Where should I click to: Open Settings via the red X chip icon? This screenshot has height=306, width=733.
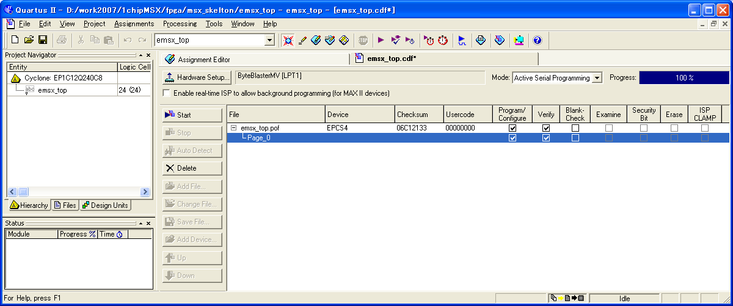(x=288, y=40)
